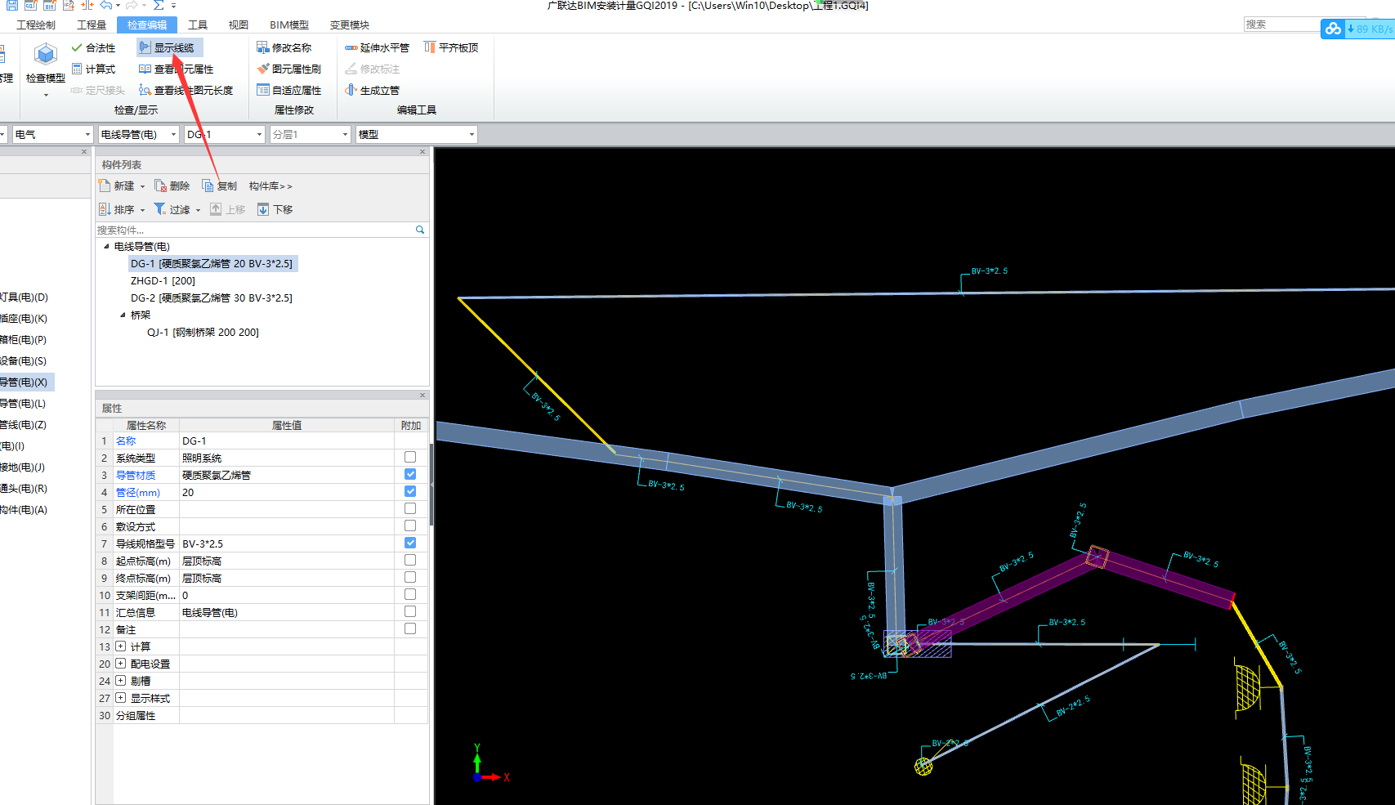This screenshot has height=805, width=1395.
Task: Switch to the 工程绘制 ribbon tab
Action: [x=36, y=25]
